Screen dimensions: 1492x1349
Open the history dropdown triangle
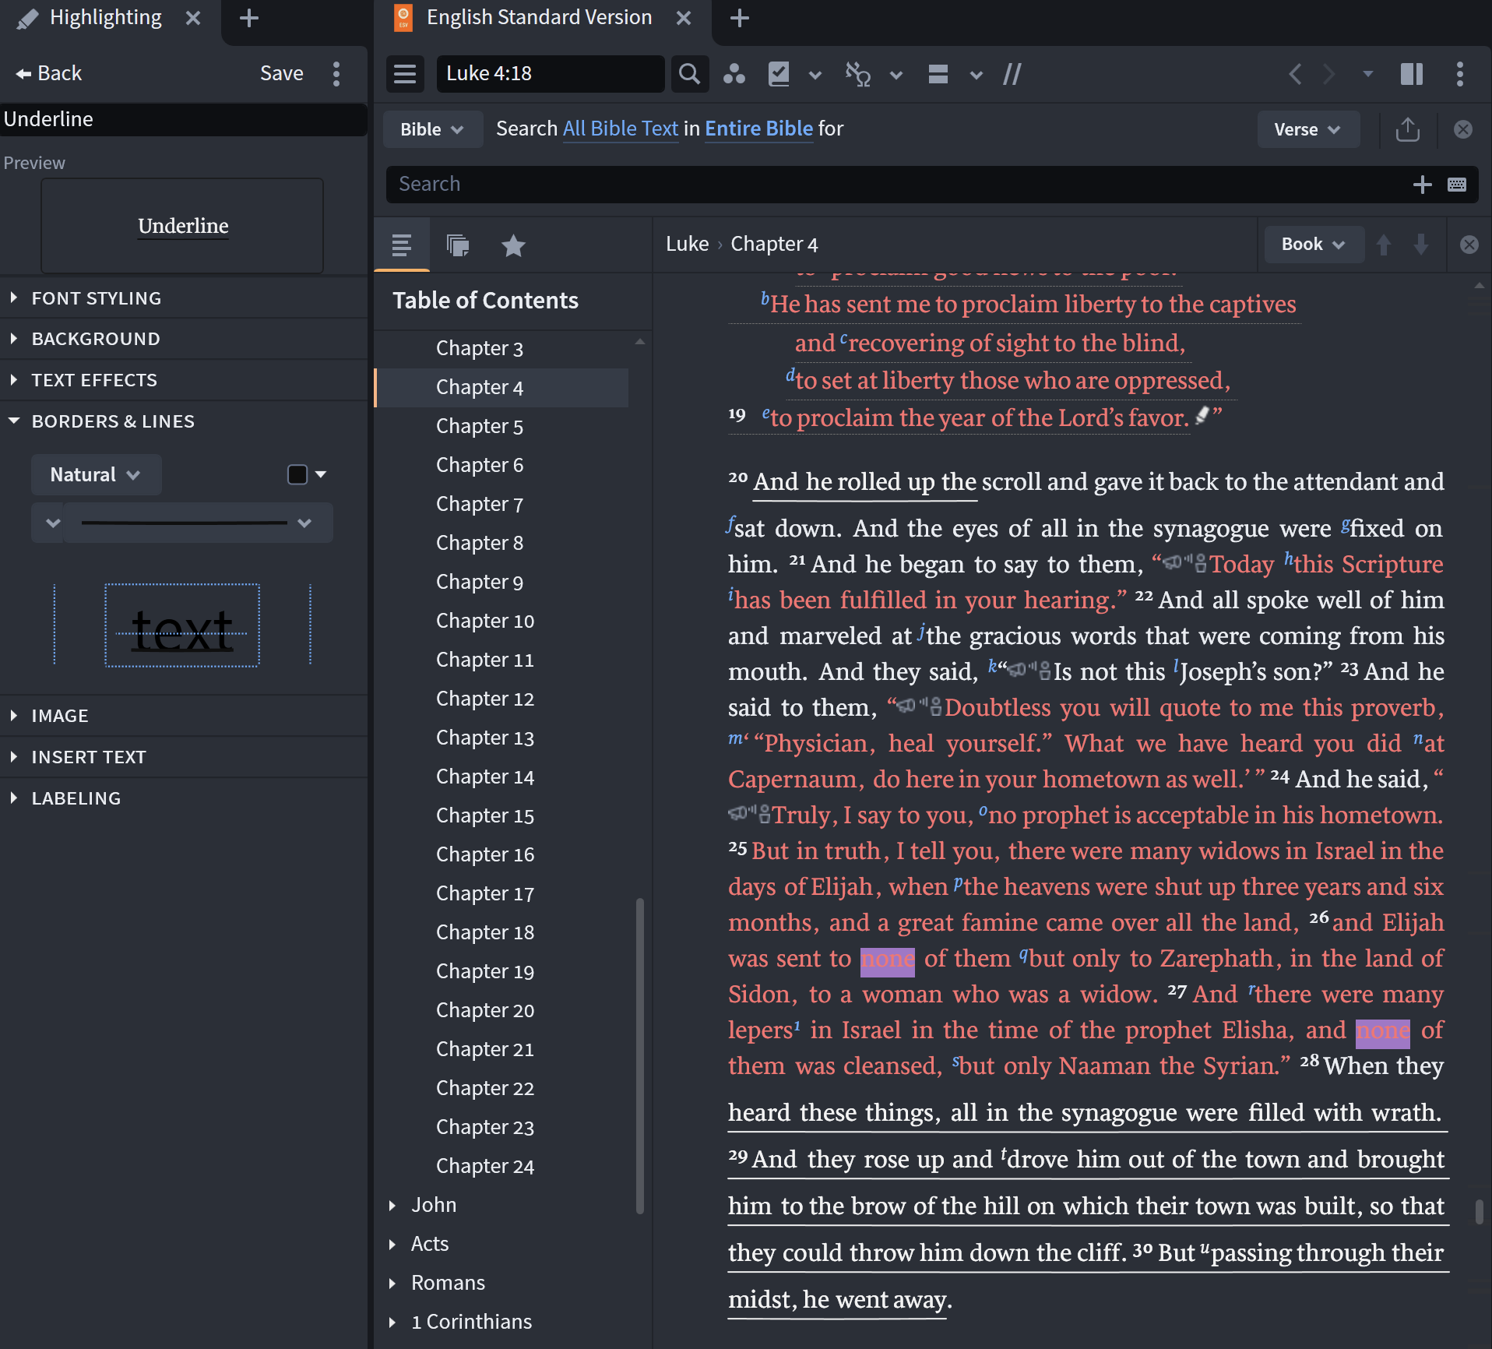click(x=1367, y=74)
